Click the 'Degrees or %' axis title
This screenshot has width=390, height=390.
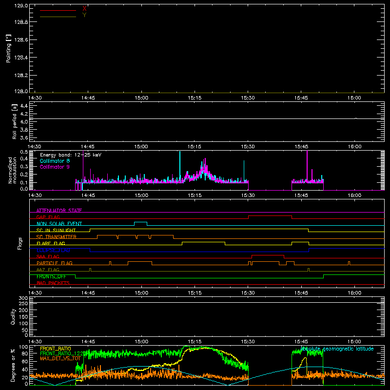pyautogui.click(x=13, y=365)
